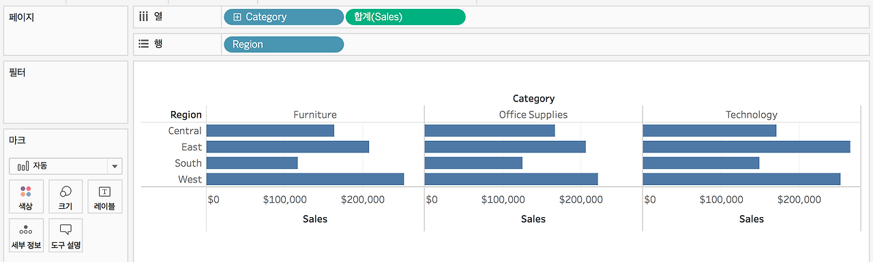Select the East bar under Technology
Viewport: 873px width, 262px height.
[x=746, y=147]
